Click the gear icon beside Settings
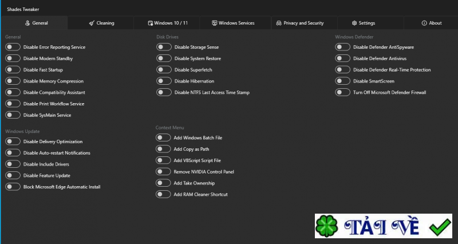The image size is (458, 244). [354, 23]
